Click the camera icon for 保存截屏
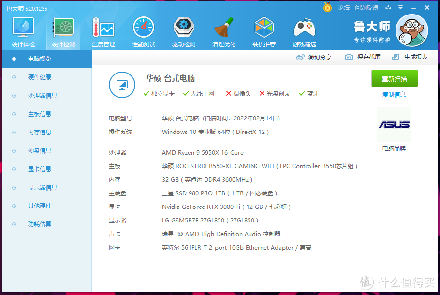The height and width of the screenshot is (295, 440). [x=349, y=57]
